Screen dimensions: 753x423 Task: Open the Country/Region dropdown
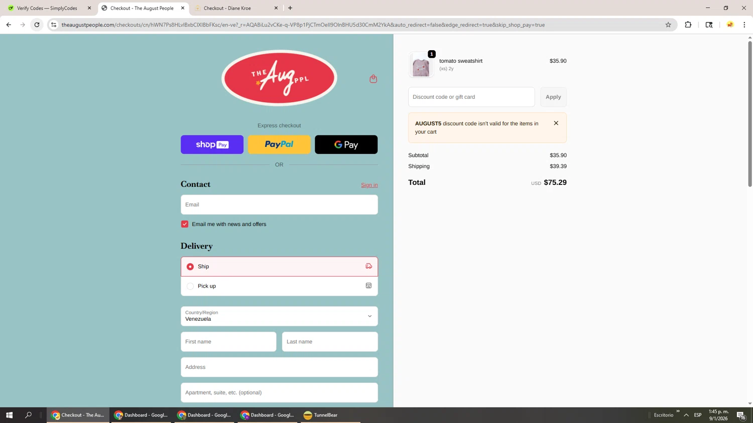[x=279, y=316]
